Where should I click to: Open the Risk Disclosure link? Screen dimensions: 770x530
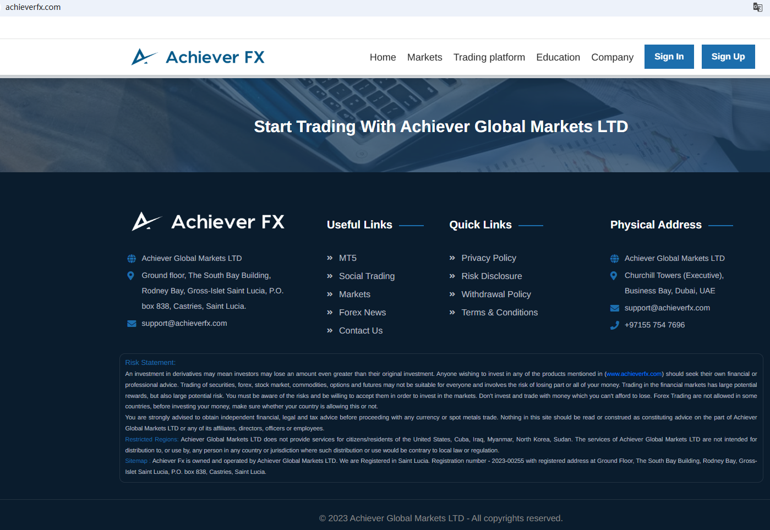click(492, 276)
